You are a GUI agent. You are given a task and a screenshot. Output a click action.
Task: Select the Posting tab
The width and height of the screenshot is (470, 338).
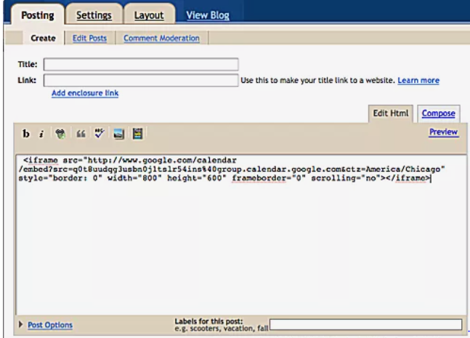coord(38,15)
